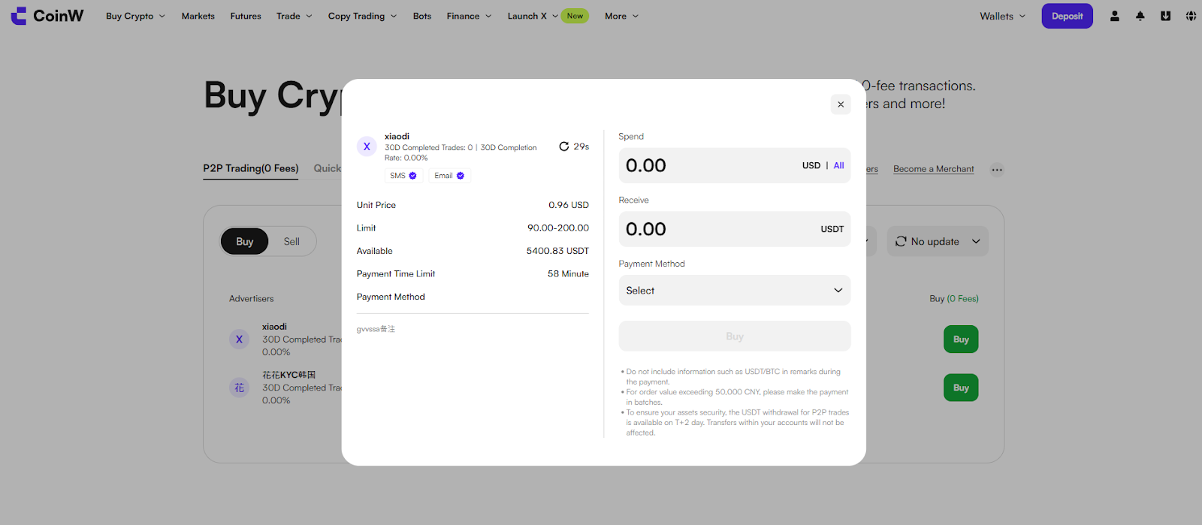Click the xiaodi avatar in the dialog
1202x525 pixels.
(367, 146)
